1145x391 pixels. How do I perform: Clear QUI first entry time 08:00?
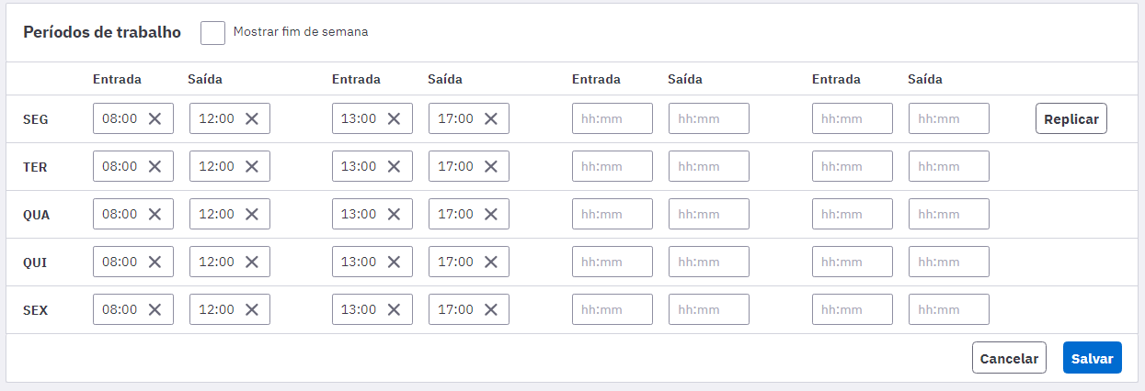click(155, 262)
